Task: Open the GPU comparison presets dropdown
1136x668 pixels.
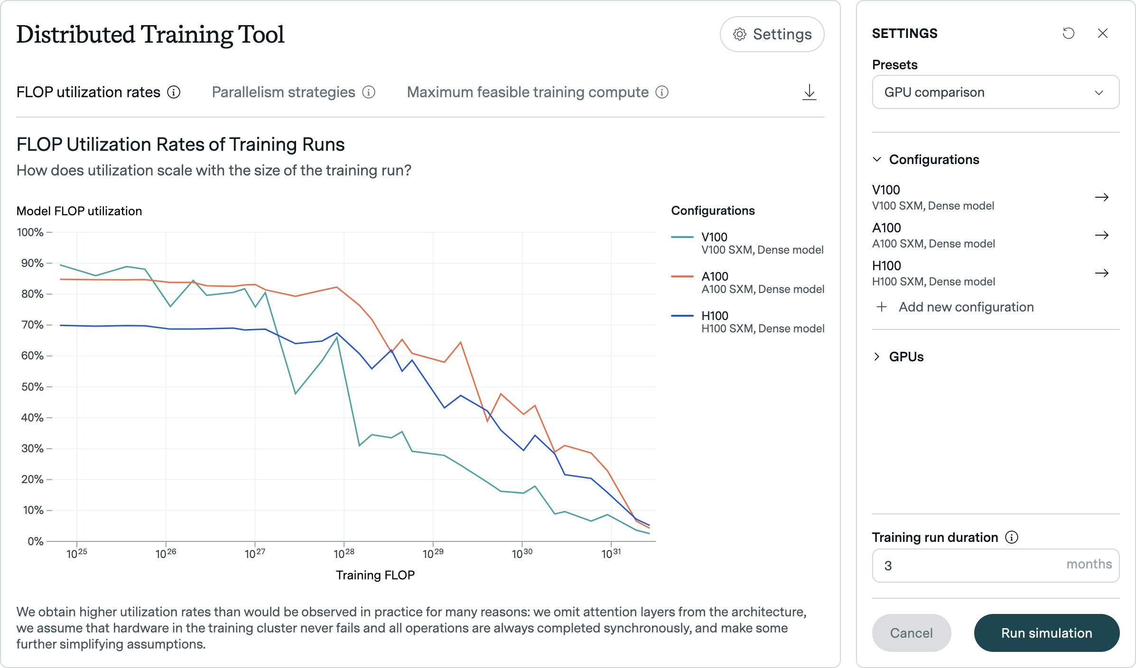Action: 995,92
